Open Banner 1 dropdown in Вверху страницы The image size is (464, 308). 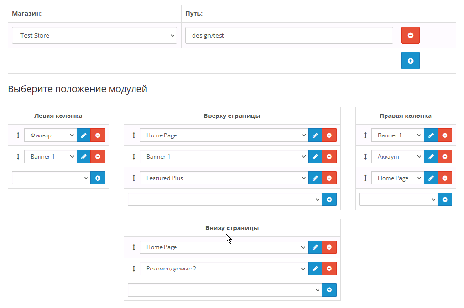coord(223,156)
